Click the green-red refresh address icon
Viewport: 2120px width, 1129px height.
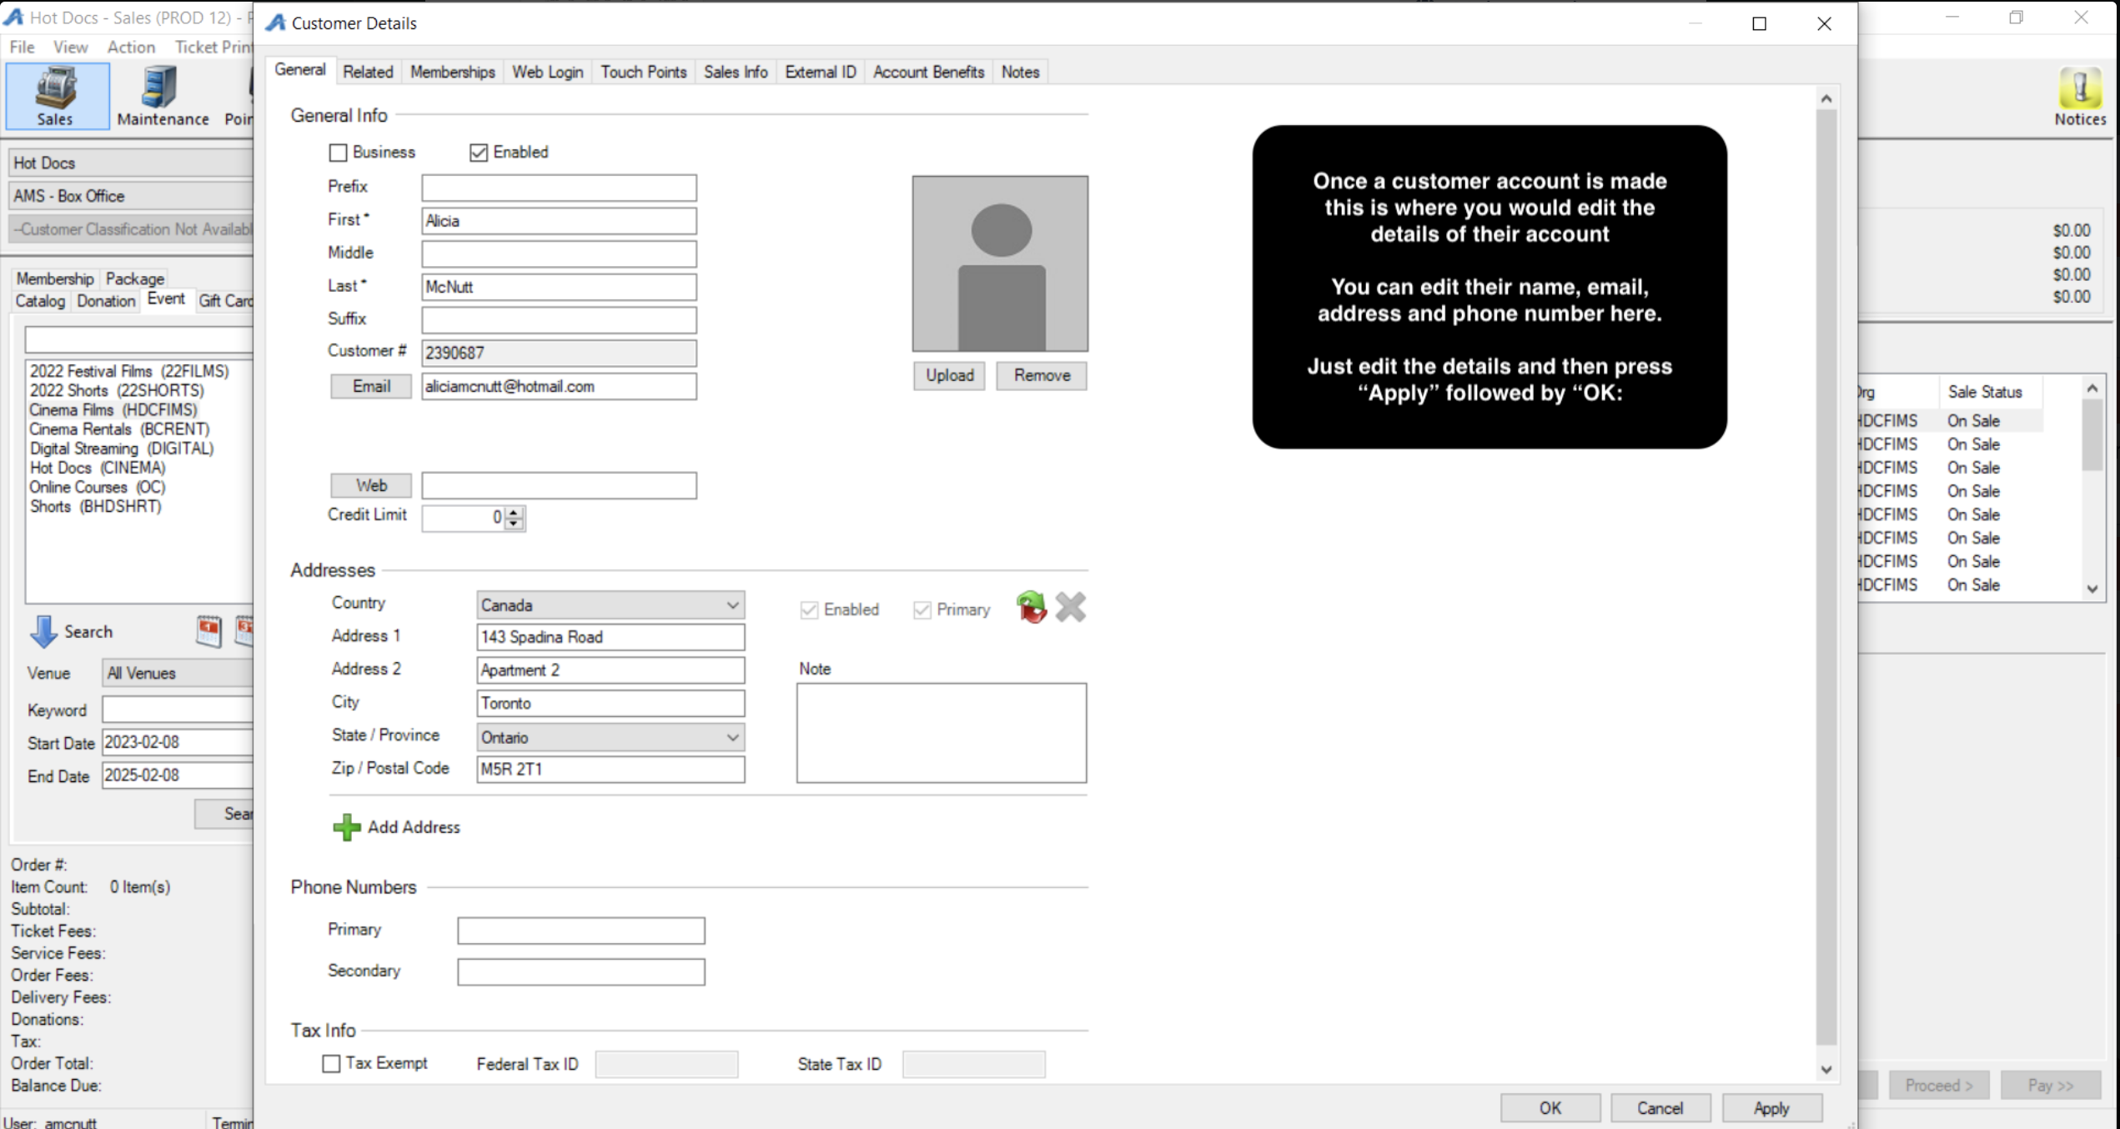(1031, 608)
